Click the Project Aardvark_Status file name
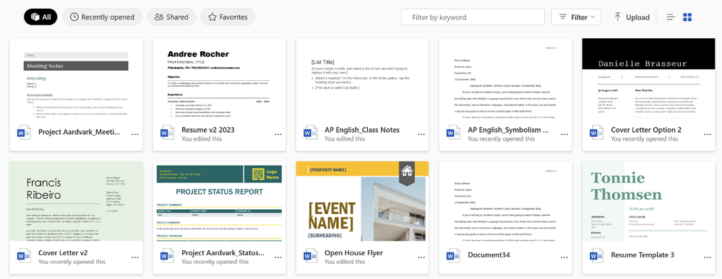This screenshot has height=279, width=722. (223, 253)
